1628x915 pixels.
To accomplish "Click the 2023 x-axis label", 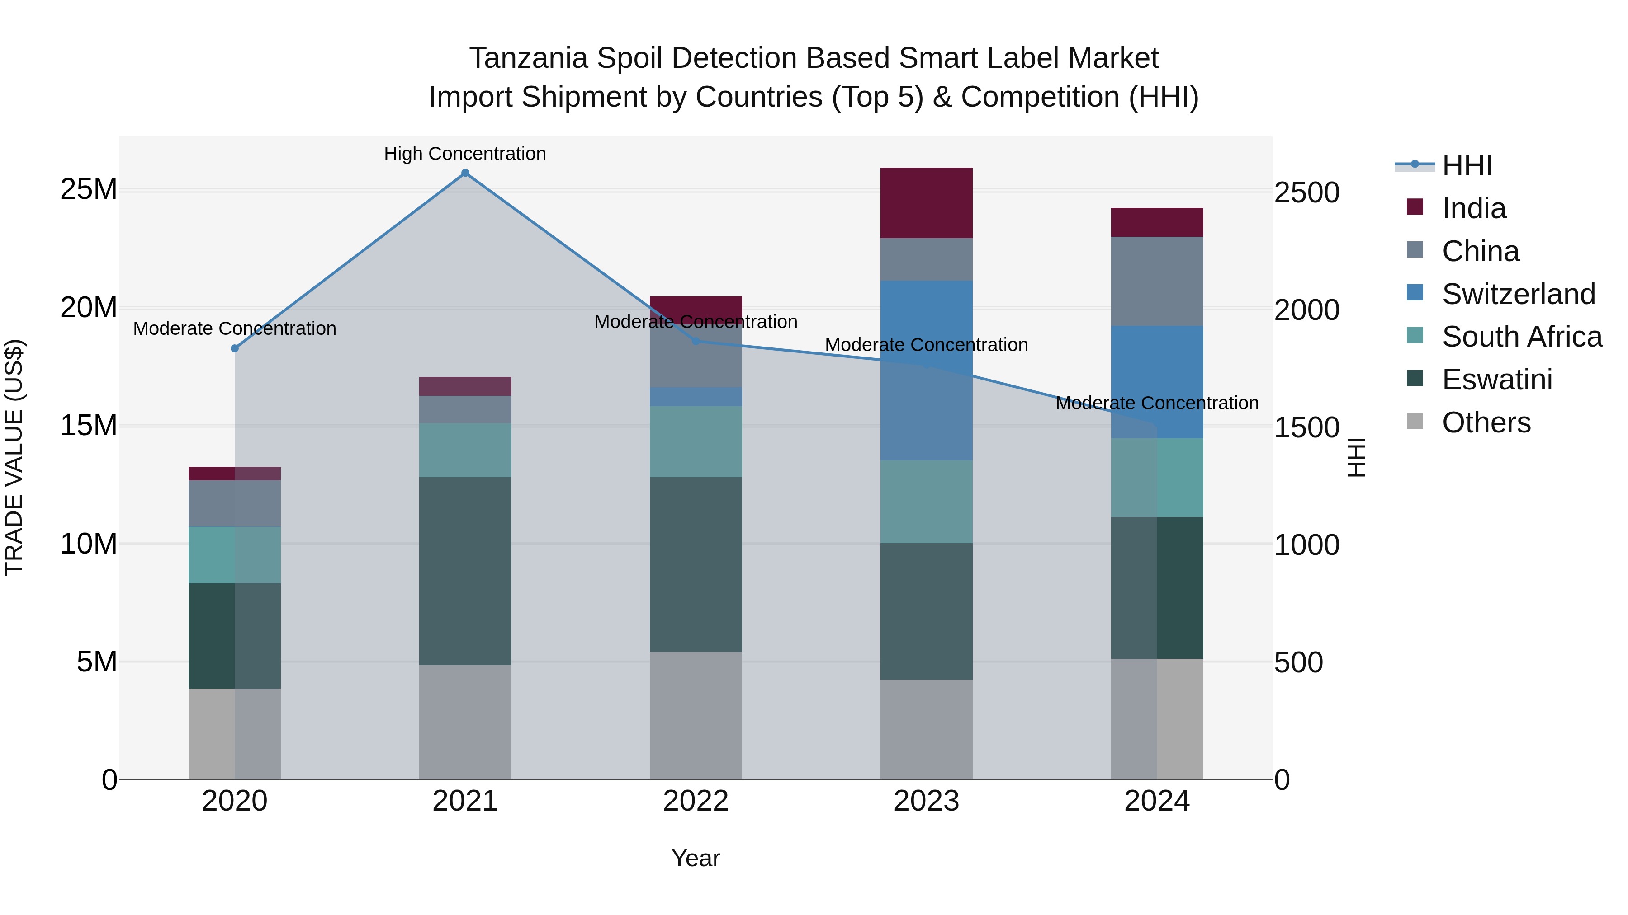I will click(x=927, y=801).
